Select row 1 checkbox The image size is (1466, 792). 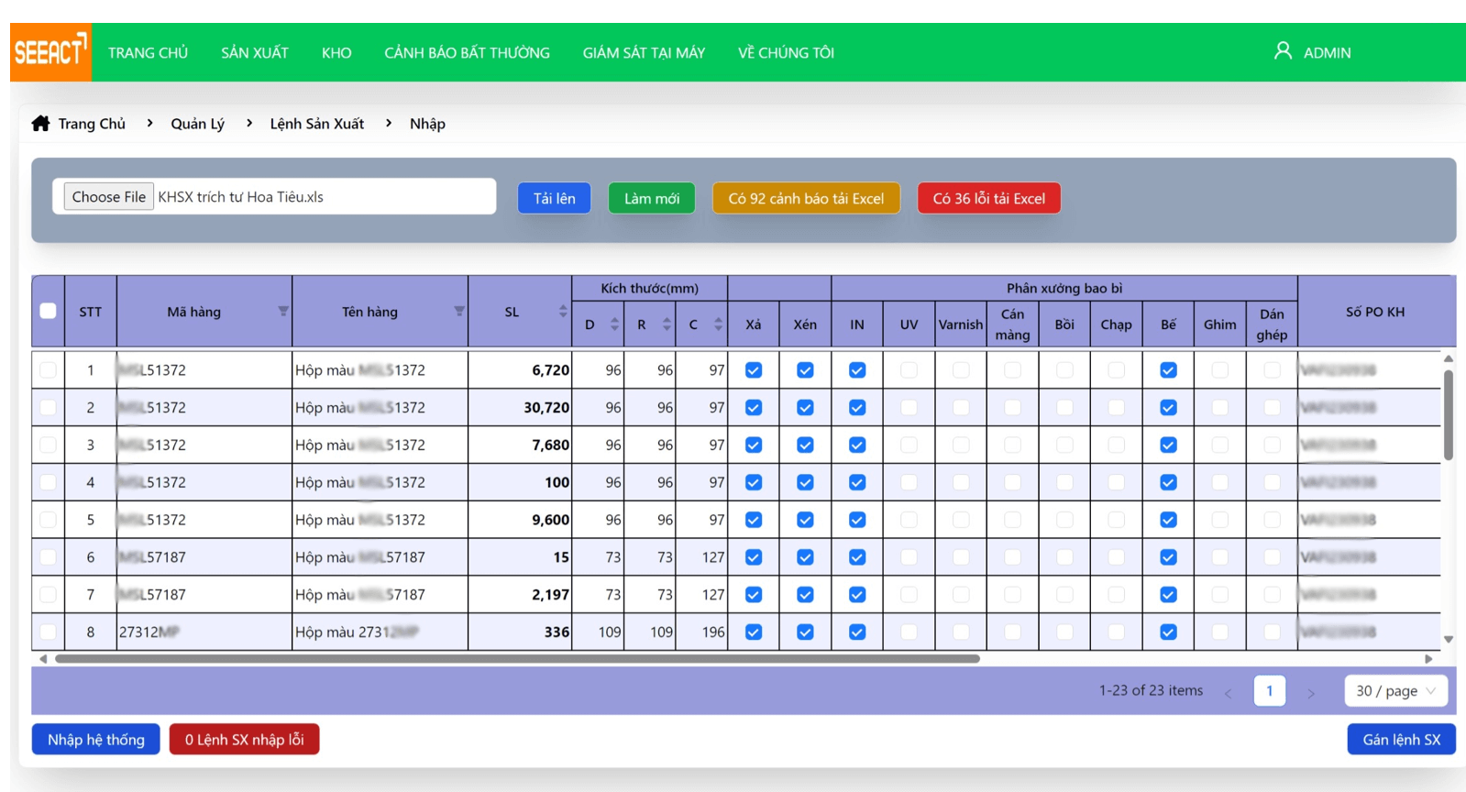[48, 370]
